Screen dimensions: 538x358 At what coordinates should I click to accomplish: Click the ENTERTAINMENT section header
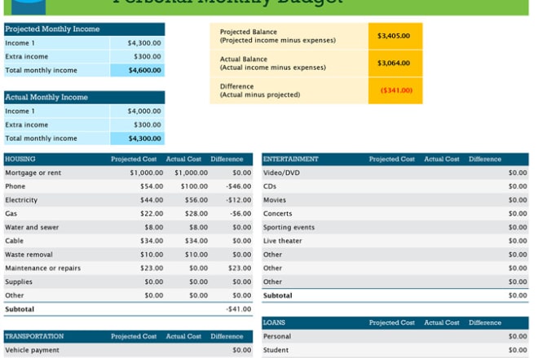291,159
